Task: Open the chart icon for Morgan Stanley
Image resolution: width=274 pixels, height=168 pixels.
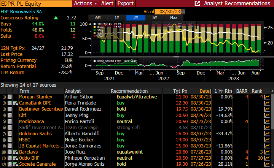Action: coord(268,97)
